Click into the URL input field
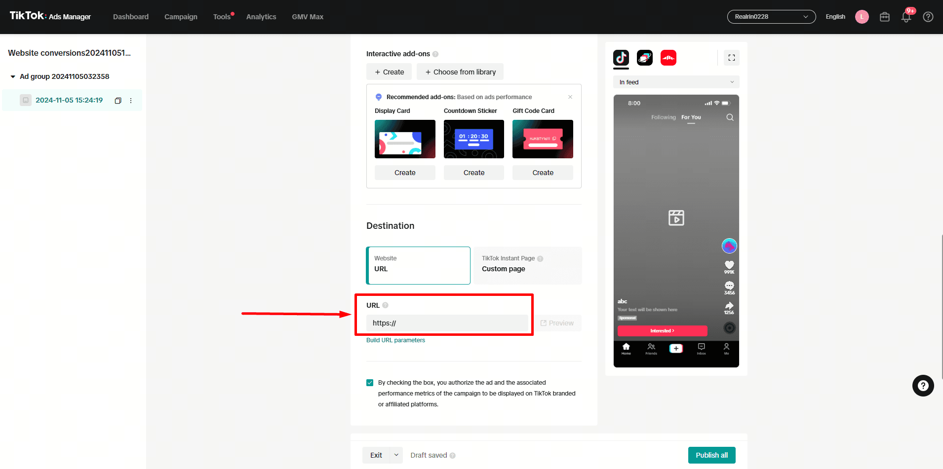Image resolution: width=943 pixels, height=469 pixels. click(447, 323)
